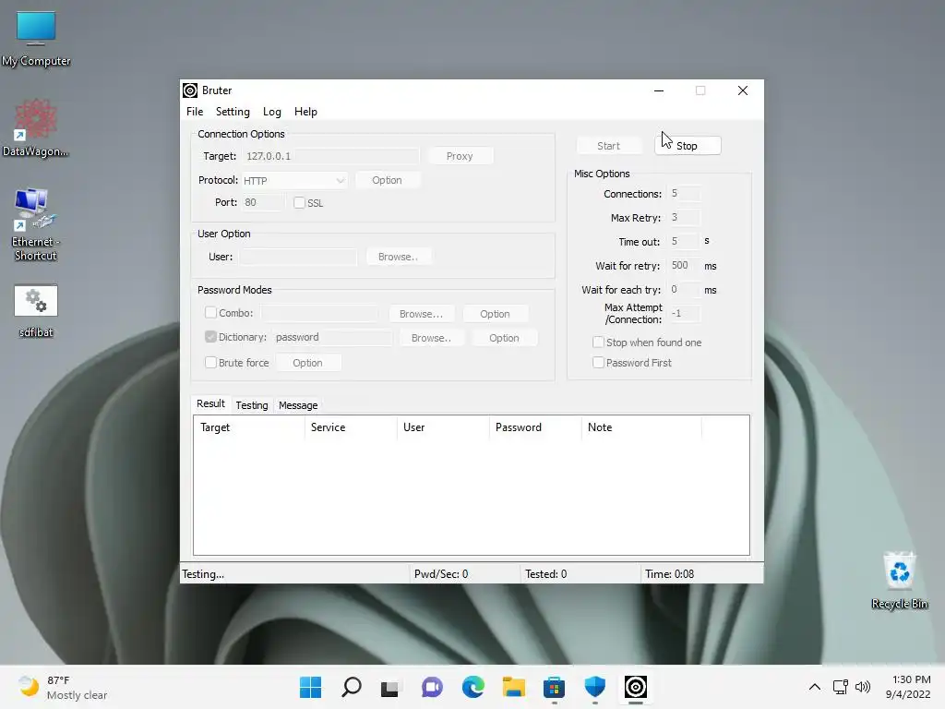Open the Log menu
The height and width of the screenshot is (709, 945).
272,112
